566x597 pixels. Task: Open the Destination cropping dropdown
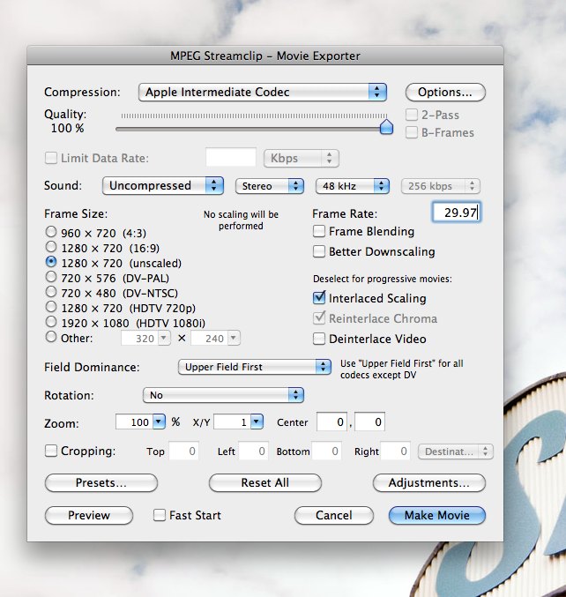coord(456,451)
